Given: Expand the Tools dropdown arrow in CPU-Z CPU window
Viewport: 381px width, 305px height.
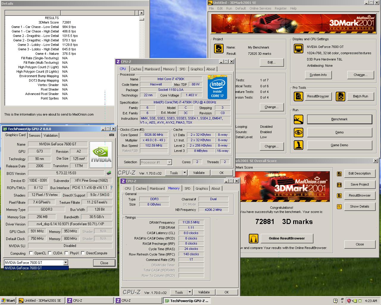Looking at the screenshot, I should click(x=185, y=173).
